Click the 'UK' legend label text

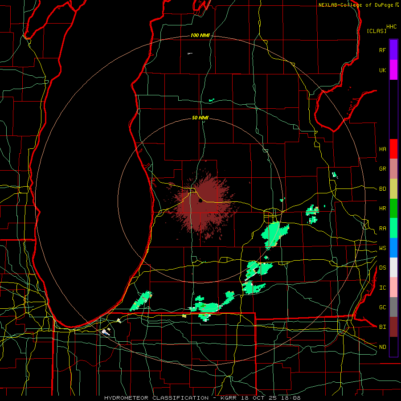point(382,70)
